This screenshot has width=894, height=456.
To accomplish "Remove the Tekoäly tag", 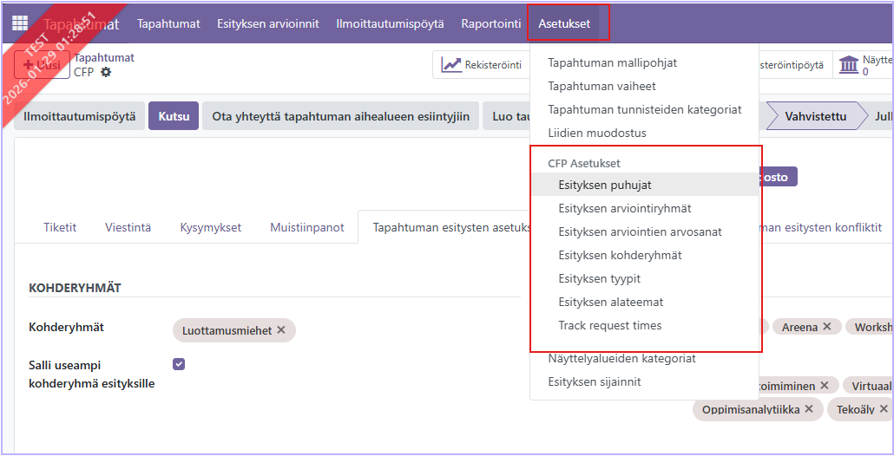I will (884, 409).
